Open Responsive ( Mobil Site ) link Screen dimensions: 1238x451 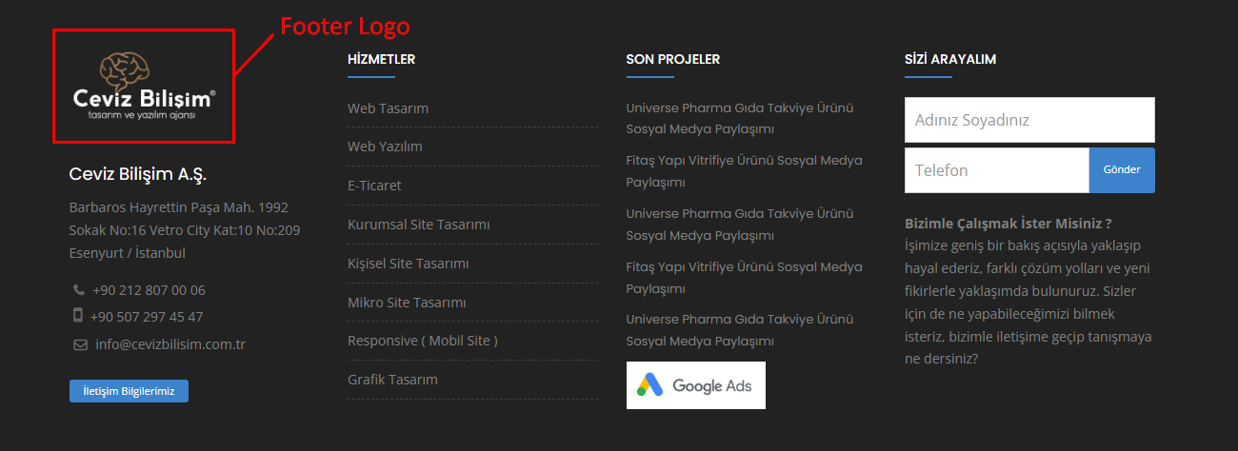[422, 341]
